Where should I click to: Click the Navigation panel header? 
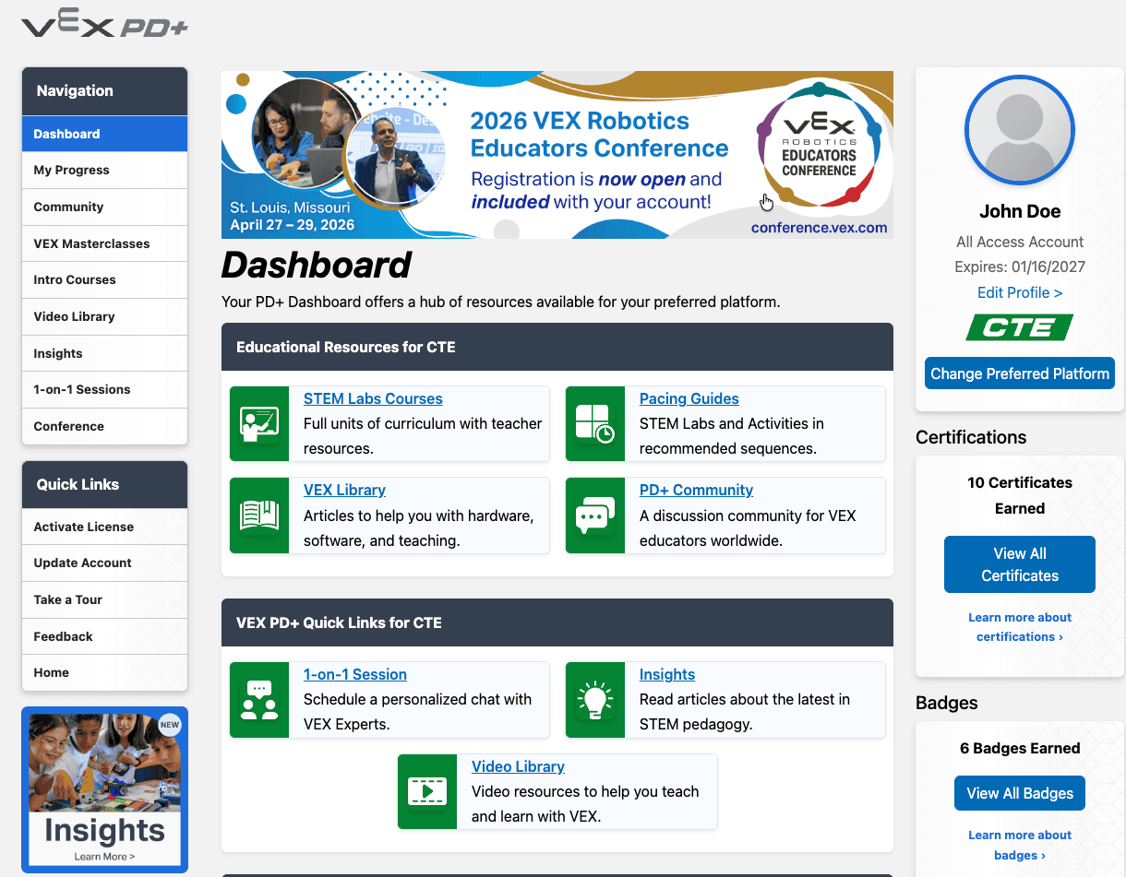[x=104, y=91]
